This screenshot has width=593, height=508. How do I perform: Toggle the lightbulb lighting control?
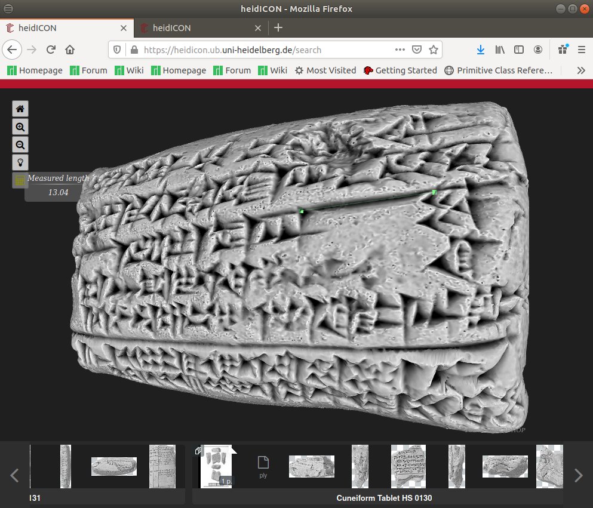20,162
